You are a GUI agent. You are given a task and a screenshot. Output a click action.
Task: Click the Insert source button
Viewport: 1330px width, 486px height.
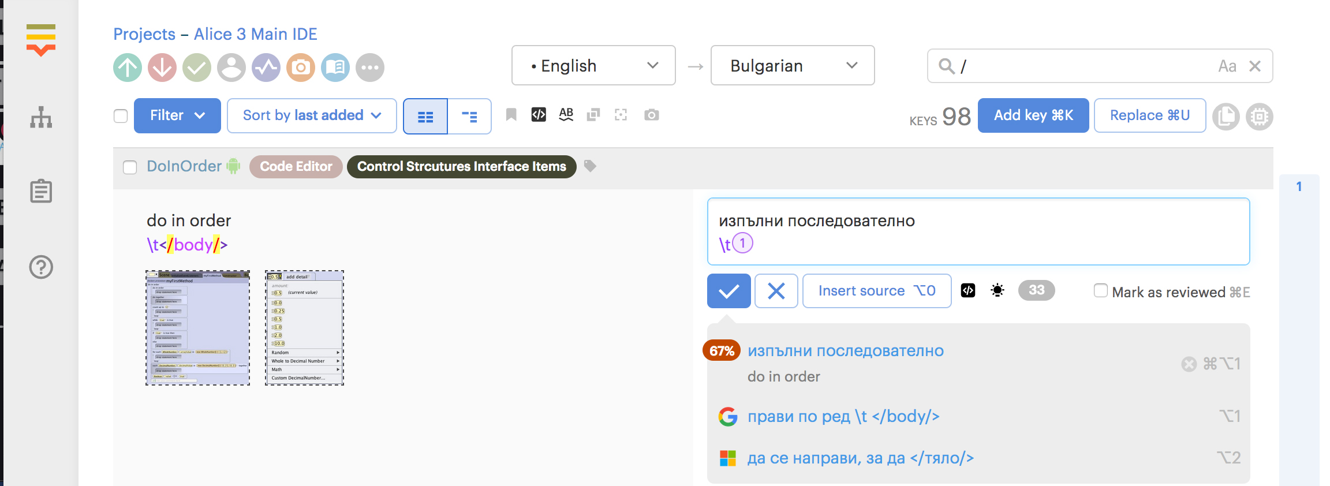click(877, 291)
